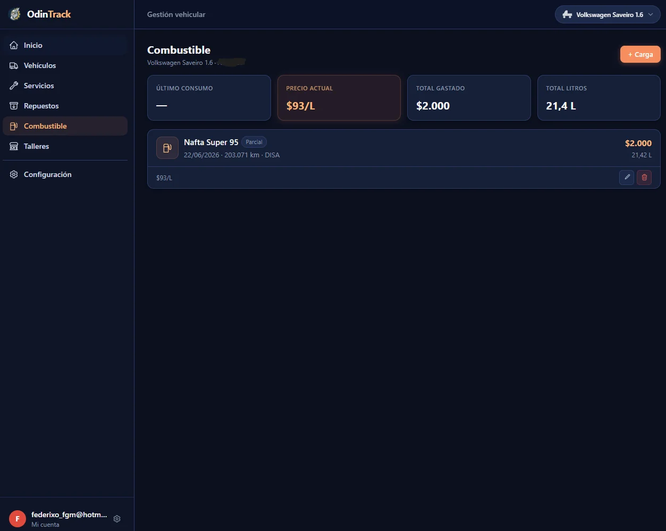The height and width of the screenshot is (531, 666).
Task: Click the Total Litros 21,4 L card
Action: [599, 98]
